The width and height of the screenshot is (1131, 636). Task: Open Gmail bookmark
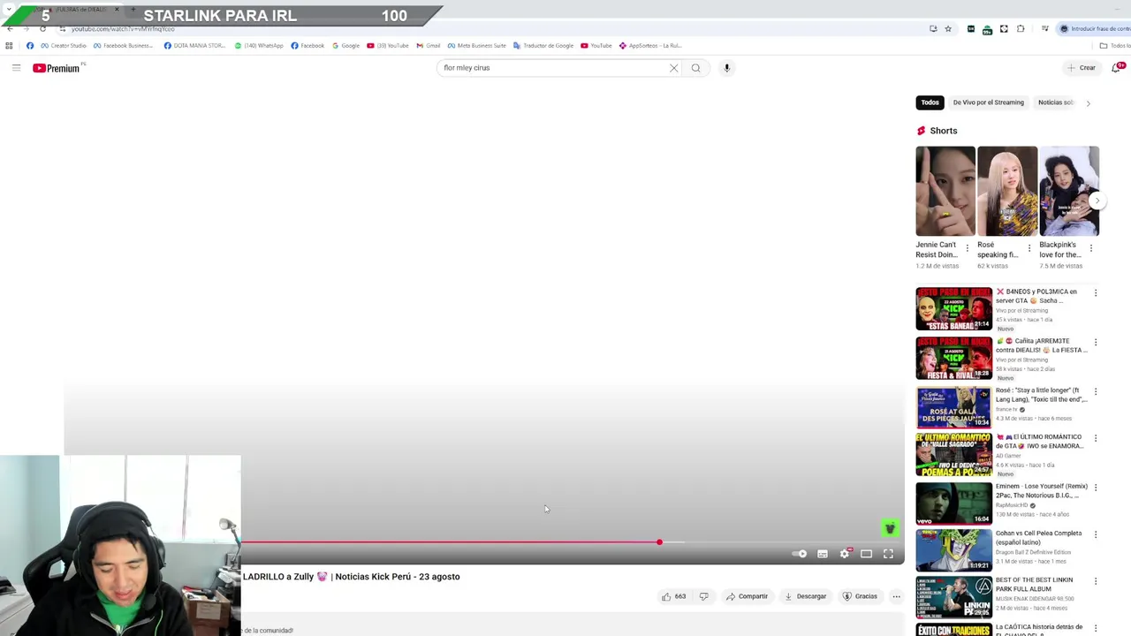429,46
